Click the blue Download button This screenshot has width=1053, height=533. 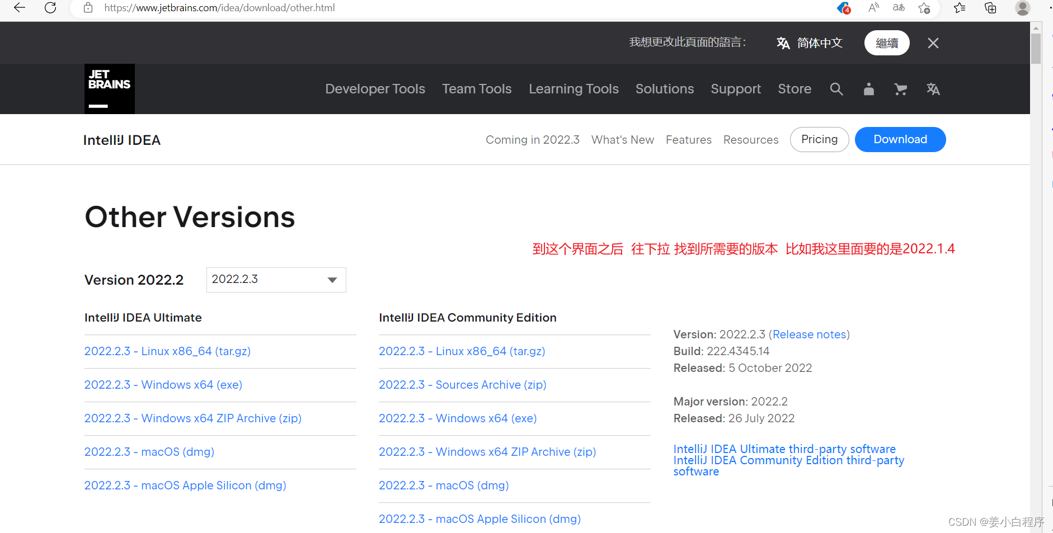click(900, 139)
